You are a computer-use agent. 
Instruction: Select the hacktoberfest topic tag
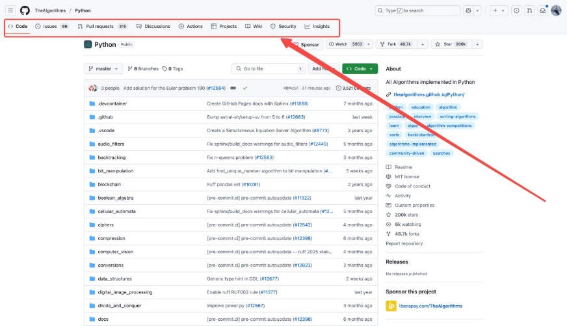pyautogui.click(x=438, y=135)
